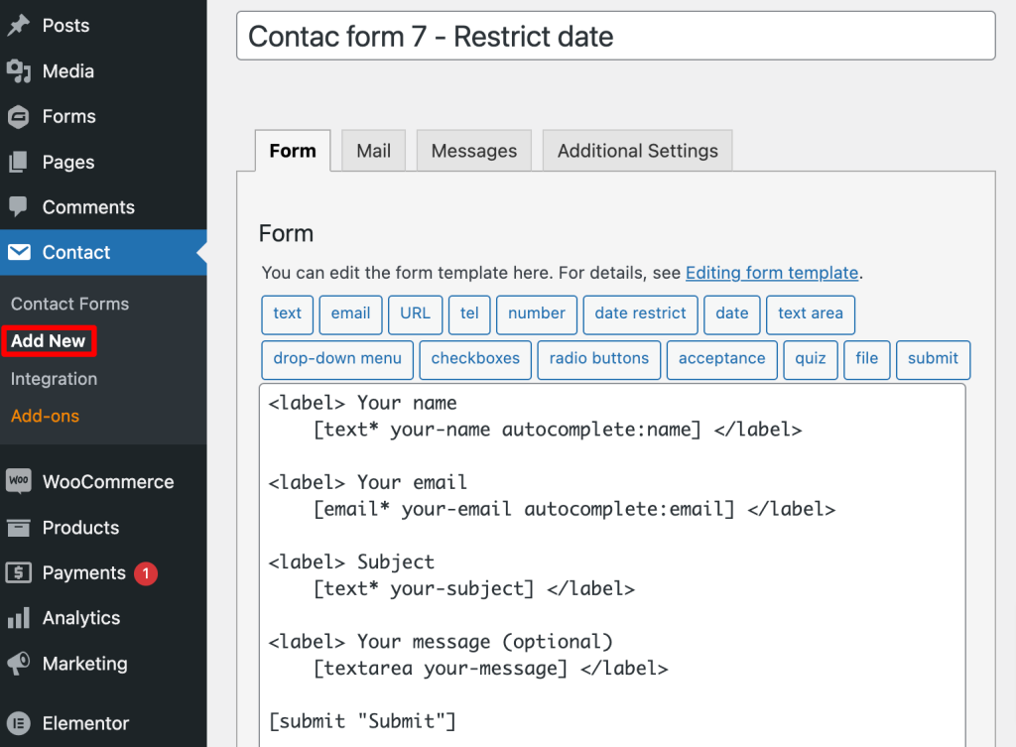Insert a drop-down menu tag
The height and width of the screenshot is (747, 1016).
(x=337, y=360)
